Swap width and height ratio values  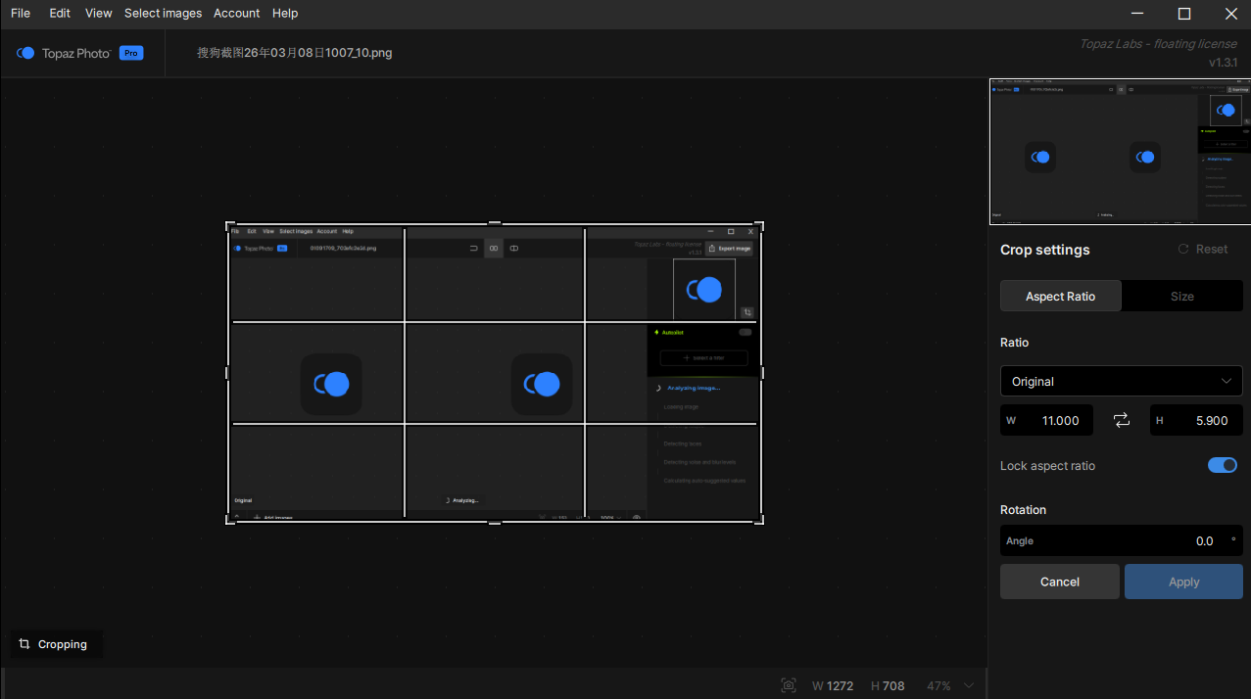tap(1121, 420)
